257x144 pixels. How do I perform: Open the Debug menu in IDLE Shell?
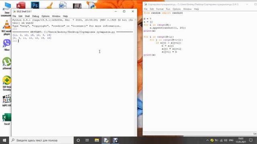click(x=36, y=16)
